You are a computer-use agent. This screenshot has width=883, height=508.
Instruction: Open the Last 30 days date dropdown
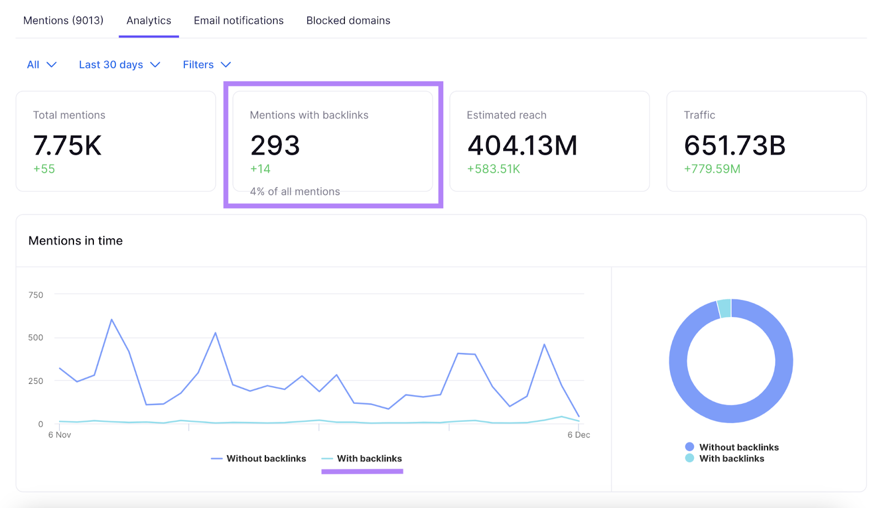coord(120,65)
